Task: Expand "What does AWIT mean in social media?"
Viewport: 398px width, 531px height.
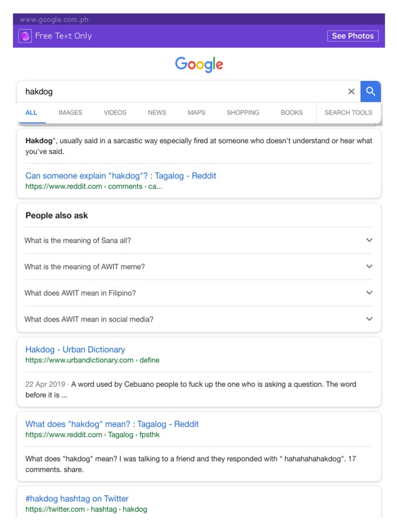Action: [x=369, y=319]
